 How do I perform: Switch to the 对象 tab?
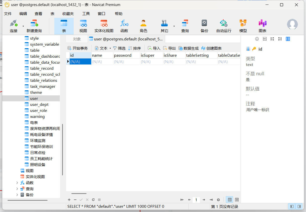[x=77, y=39]
